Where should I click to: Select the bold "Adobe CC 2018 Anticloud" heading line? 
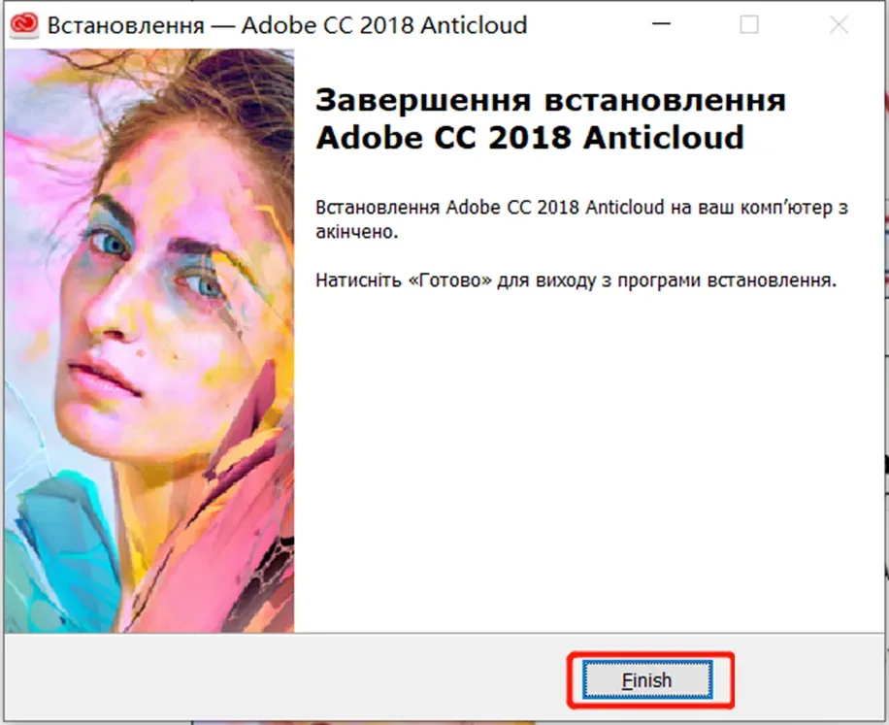(530, 138)
